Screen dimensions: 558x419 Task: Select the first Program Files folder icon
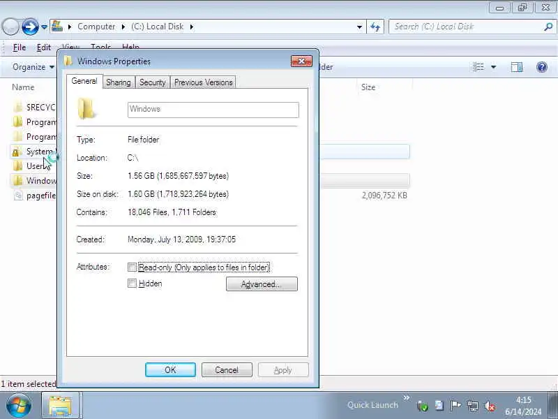click(x=17, y=122)
